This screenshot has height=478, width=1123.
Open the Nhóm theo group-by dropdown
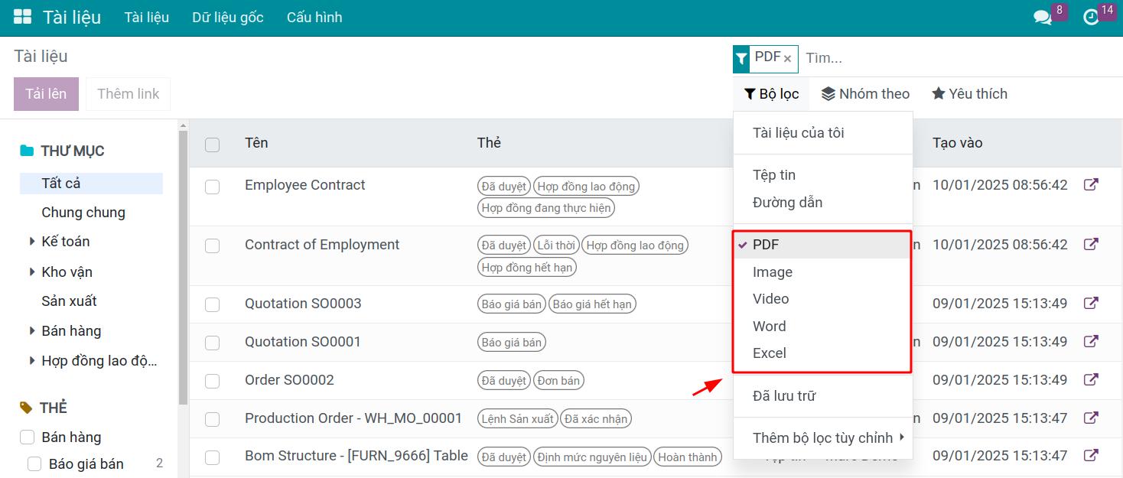[x=865, y=94]
